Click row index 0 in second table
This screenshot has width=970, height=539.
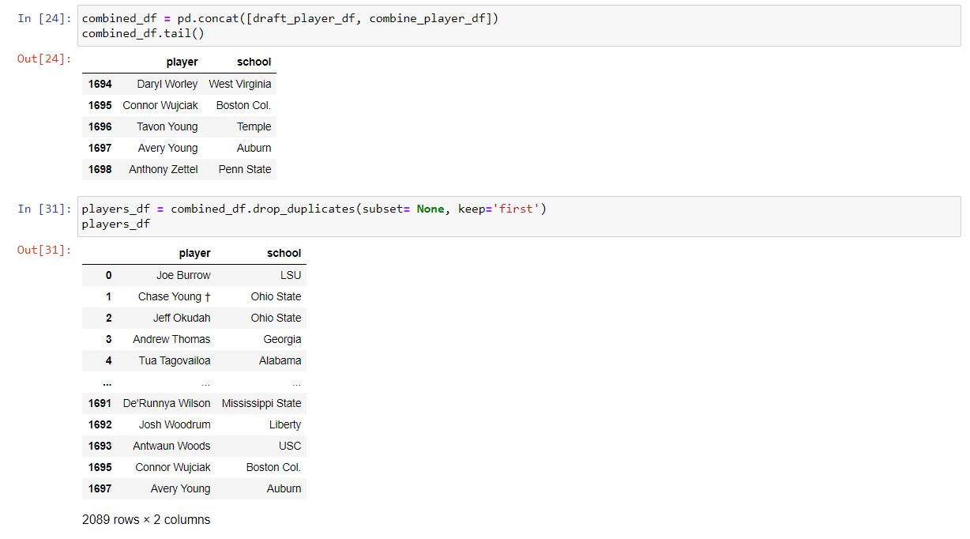[x=109, y=275]
